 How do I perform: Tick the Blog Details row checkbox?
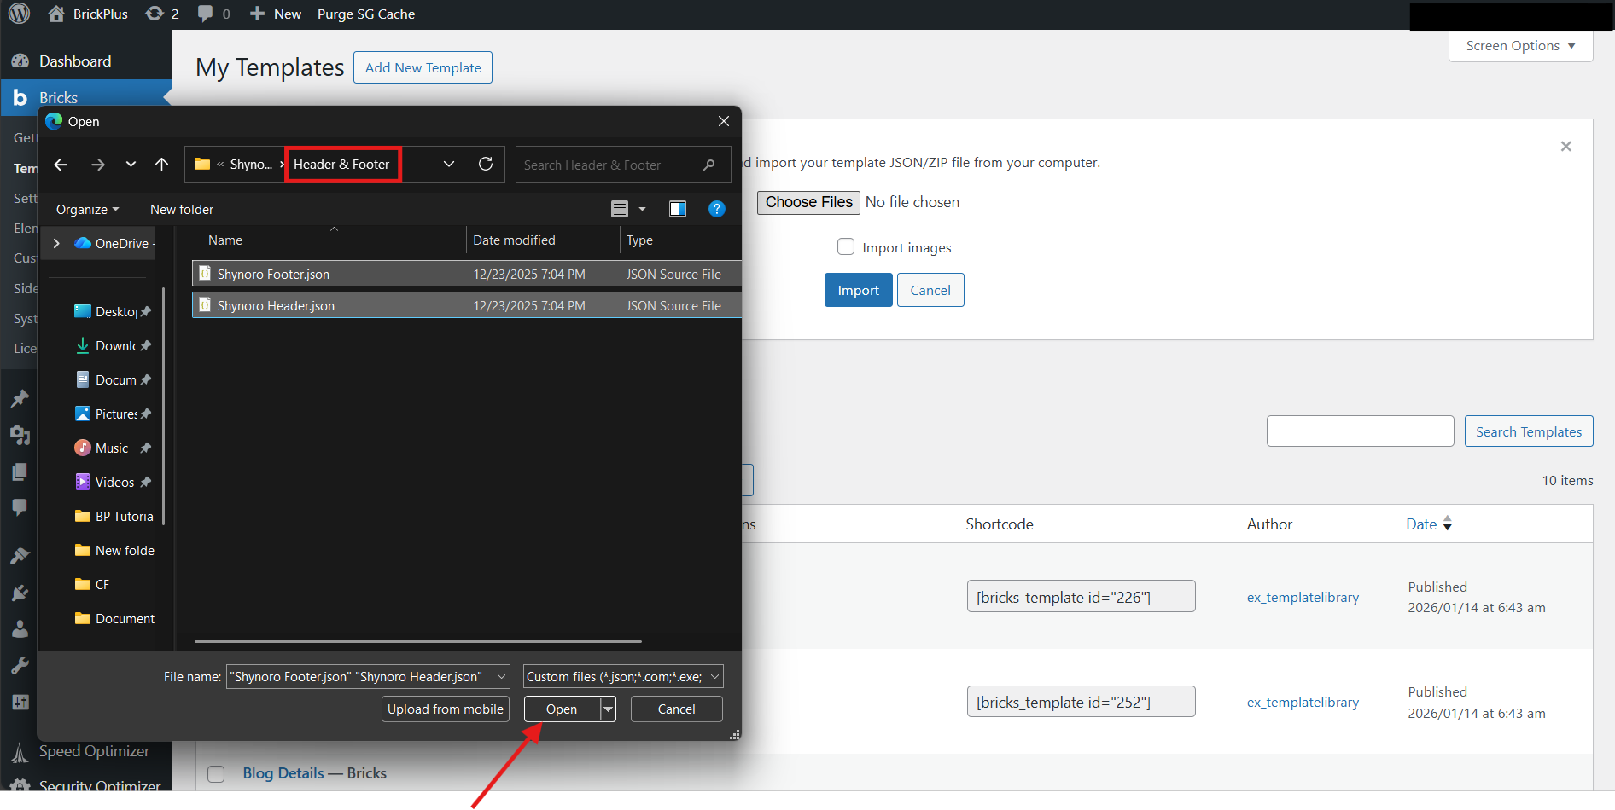click(216, 773)
